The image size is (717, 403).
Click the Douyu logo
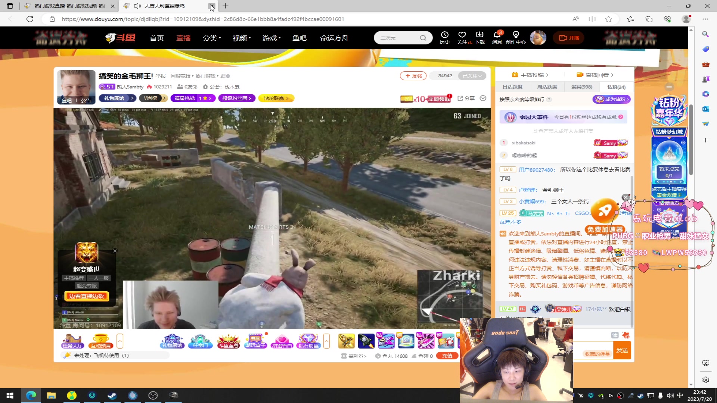coord(120,38)
